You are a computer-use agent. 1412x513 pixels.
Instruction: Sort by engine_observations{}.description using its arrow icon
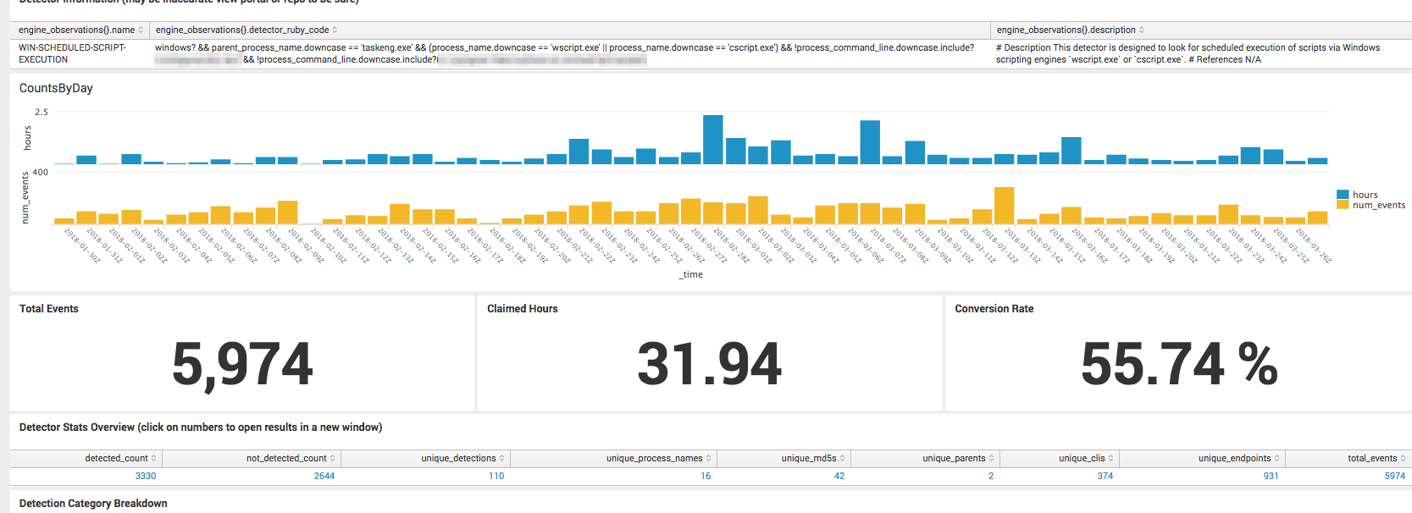tap(1141, 30)
